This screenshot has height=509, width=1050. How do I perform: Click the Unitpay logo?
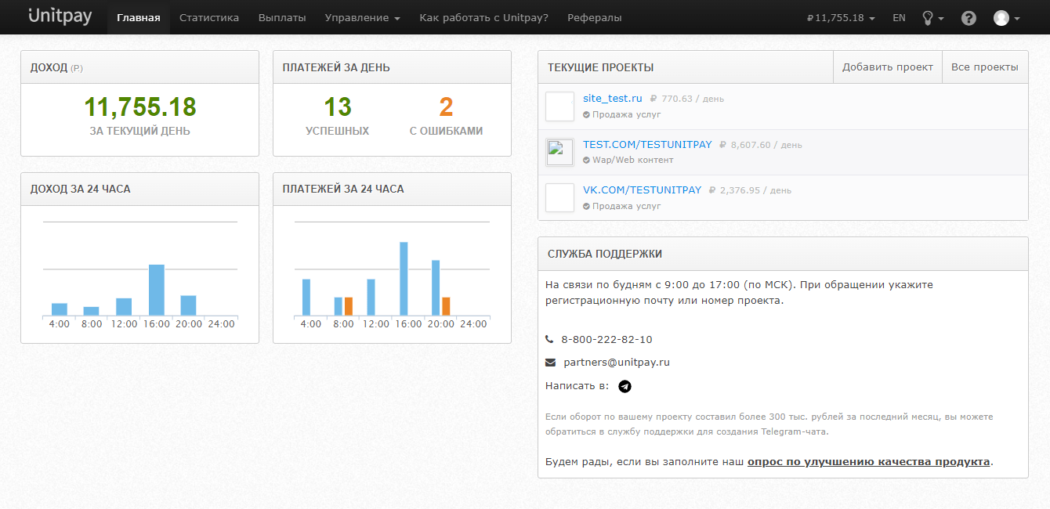[60, 16]
